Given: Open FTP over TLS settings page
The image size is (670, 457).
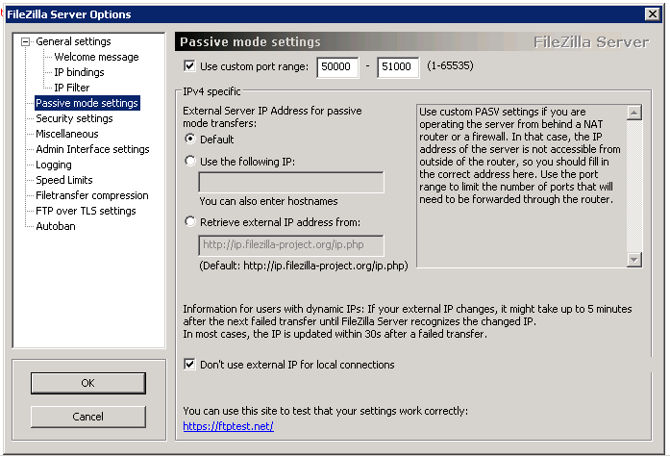Looking at the screenshot, I should tap(86, 211).
